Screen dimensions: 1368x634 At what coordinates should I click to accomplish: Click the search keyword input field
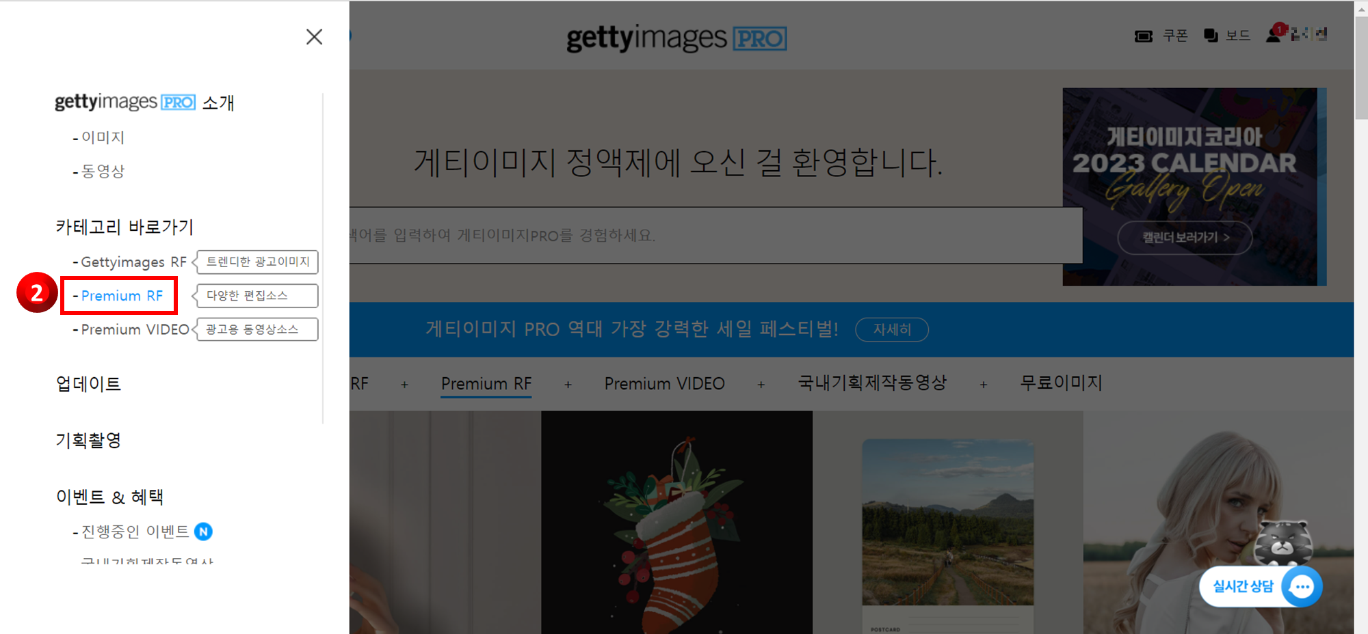click(x=715, y=236)
